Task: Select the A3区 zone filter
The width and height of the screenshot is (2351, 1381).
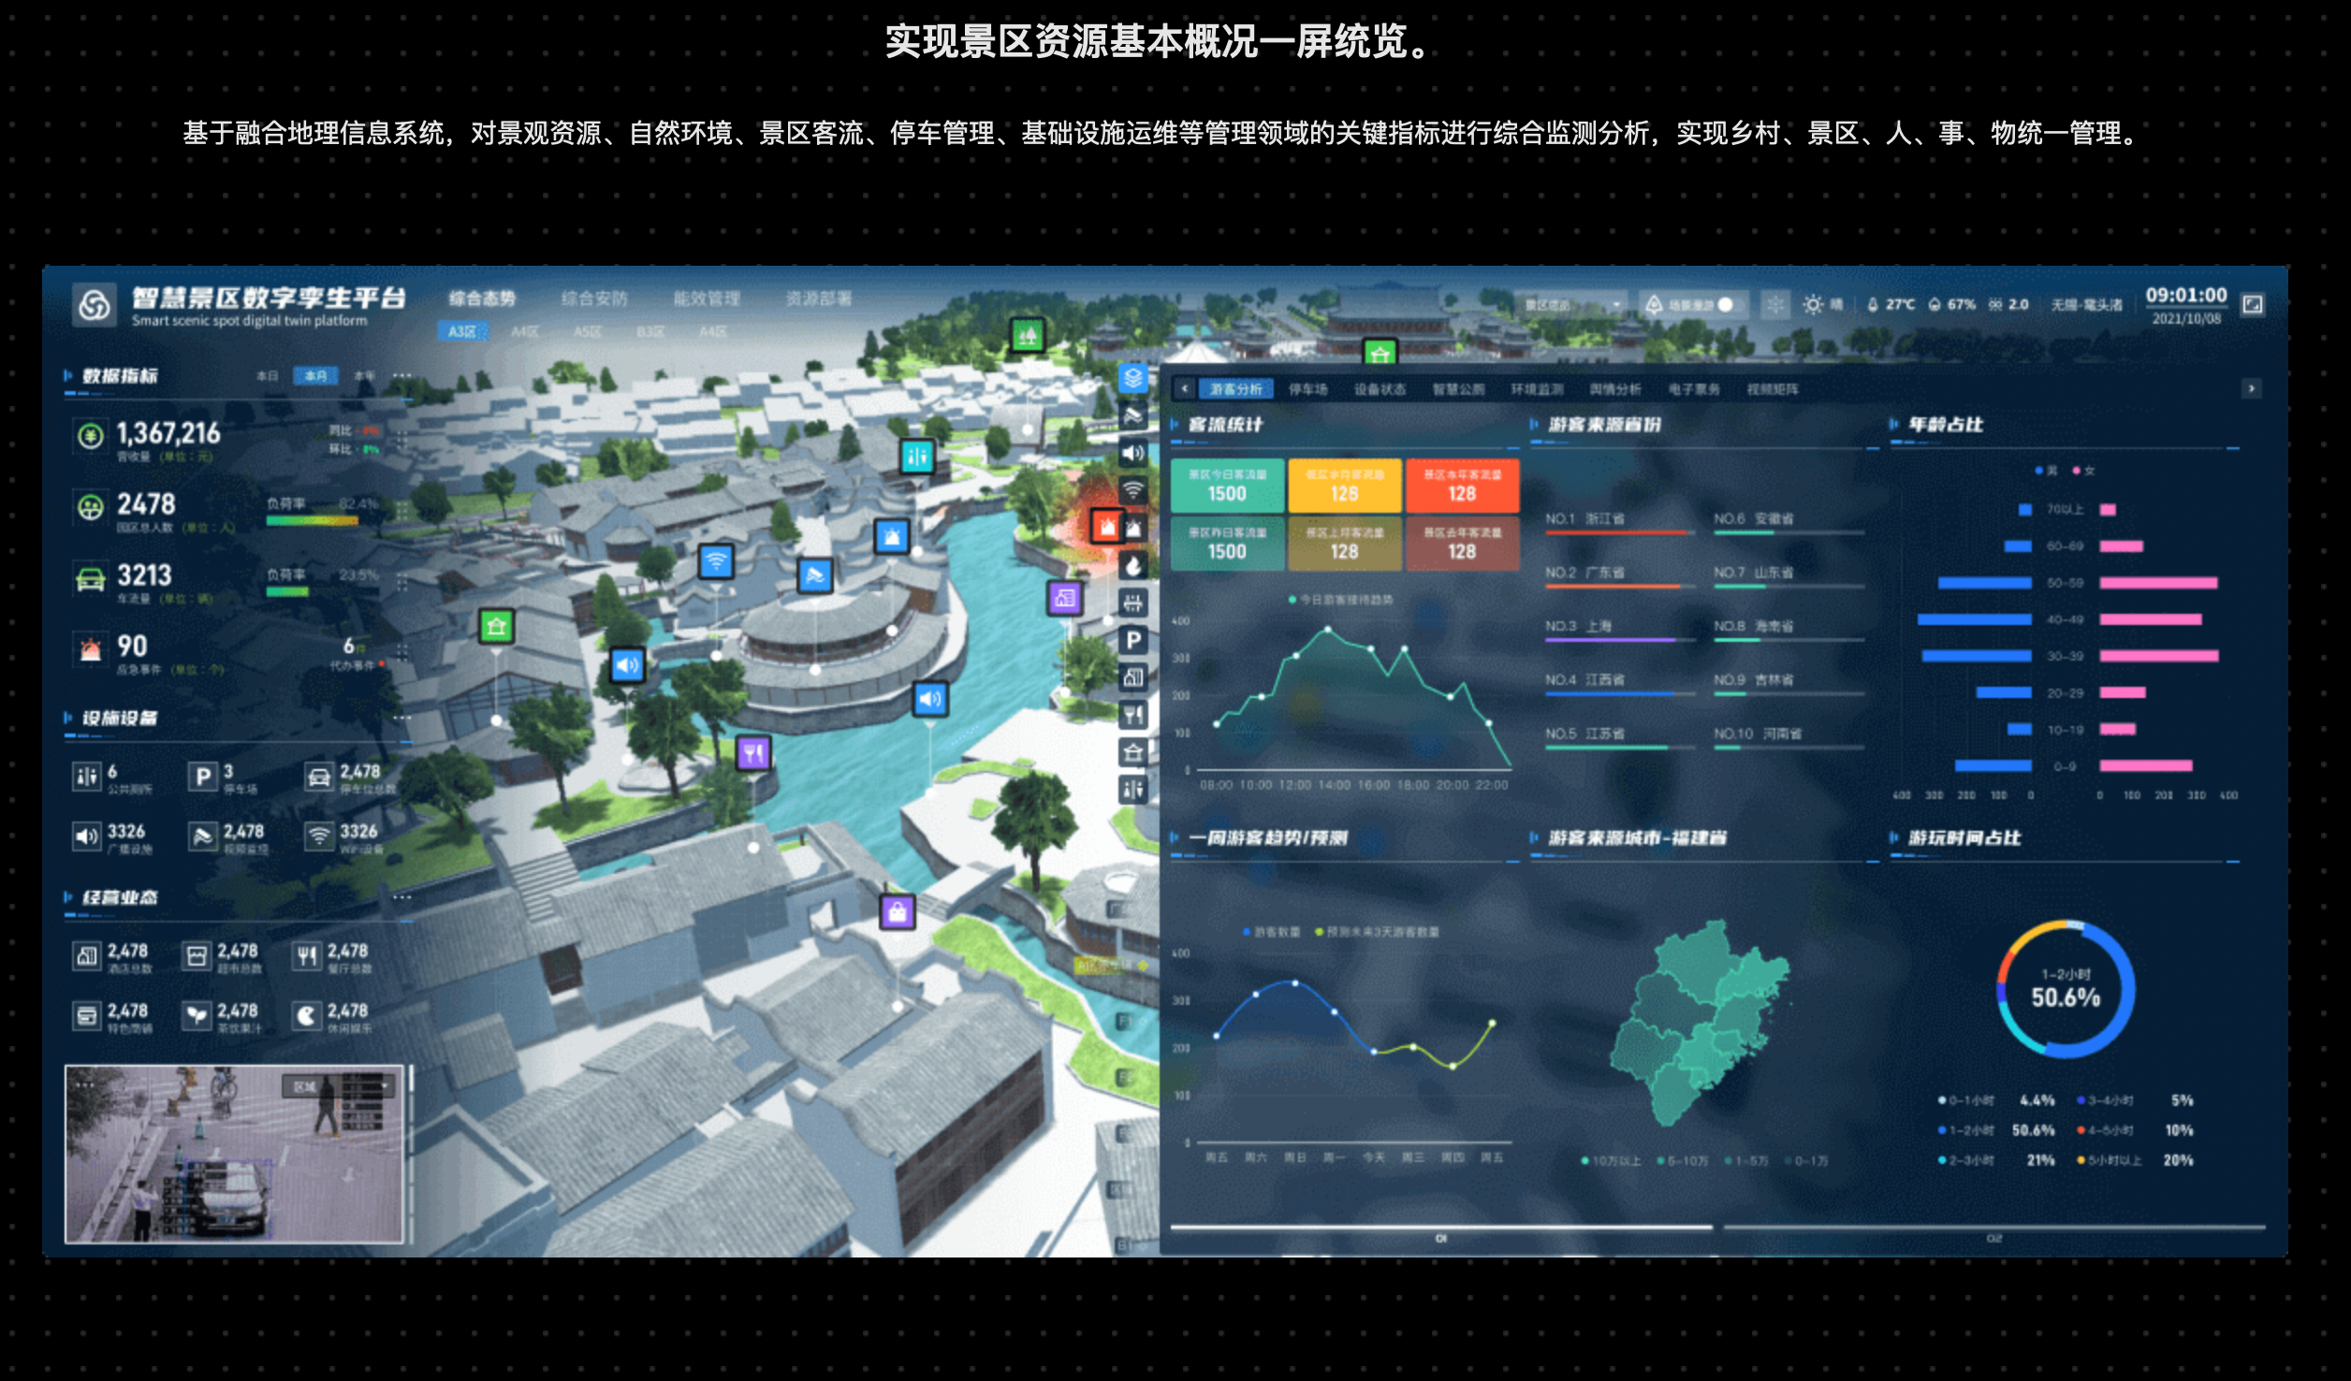Action: pos(462,332)
